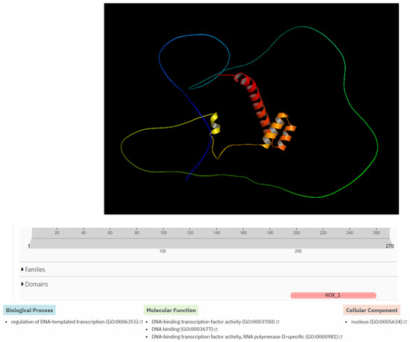Select the Cellular Component heading
Screen dimensions: 410x342
coord(371,311)
